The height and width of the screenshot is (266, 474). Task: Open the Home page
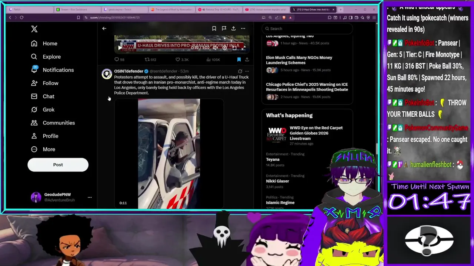[x=44, y=44]
